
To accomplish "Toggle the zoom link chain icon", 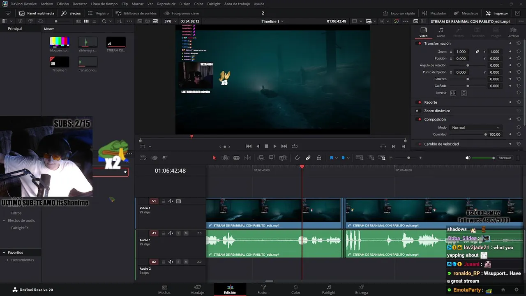I will pyautogui.click(x=478, y=52).
